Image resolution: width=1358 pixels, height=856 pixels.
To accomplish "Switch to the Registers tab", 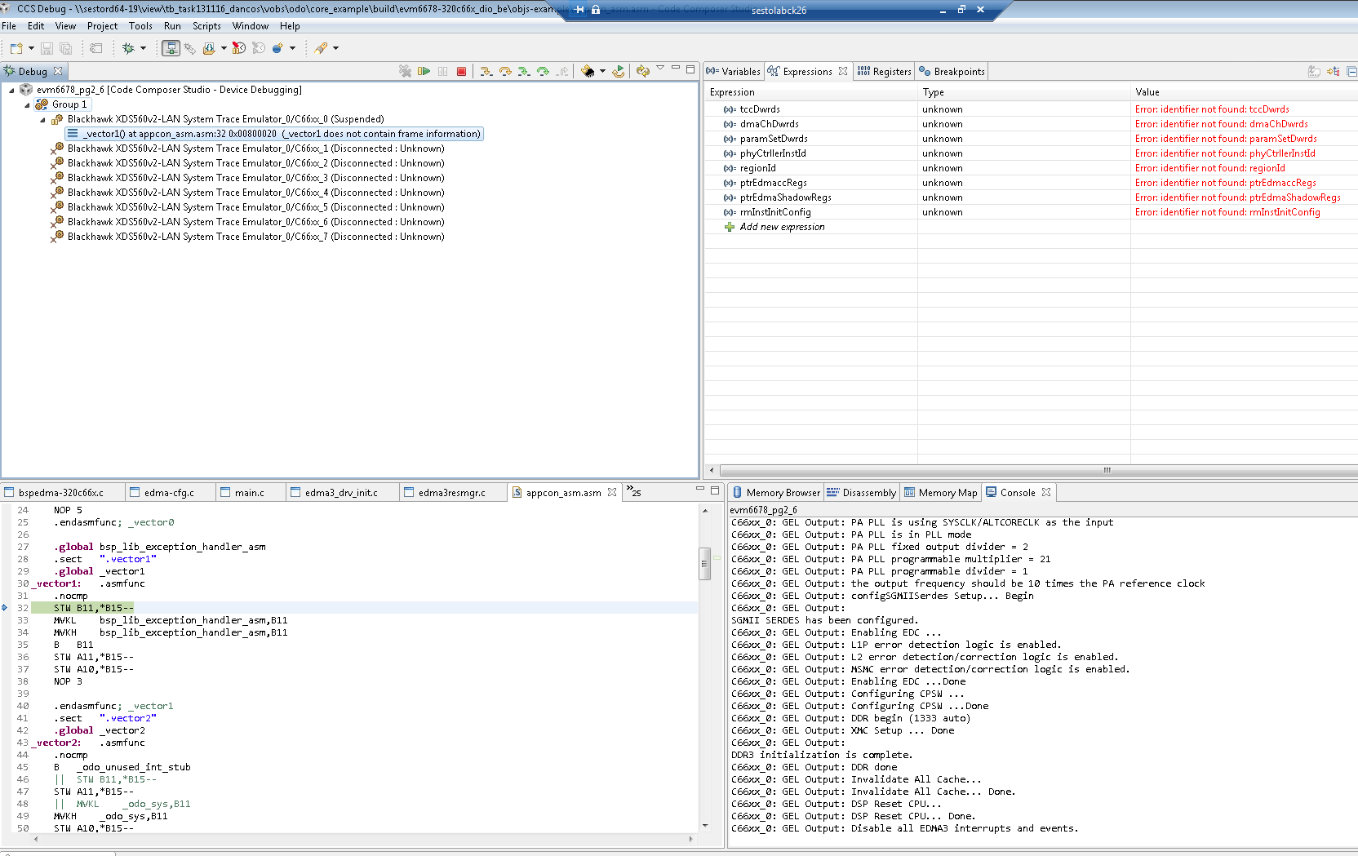I will point(884,72).
